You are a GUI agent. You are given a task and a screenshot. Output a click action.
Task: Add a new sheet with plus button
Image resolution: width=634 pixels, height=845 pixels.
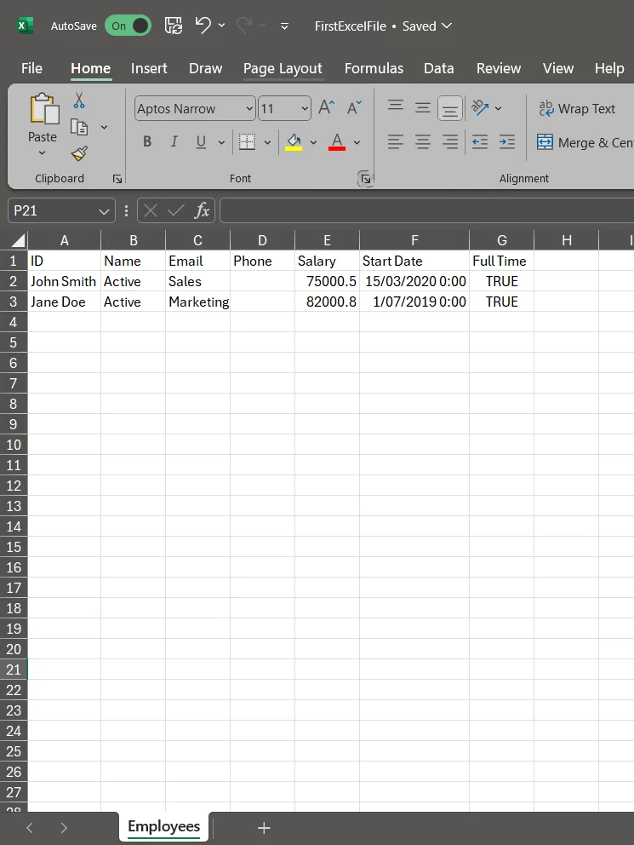(264, 827)
